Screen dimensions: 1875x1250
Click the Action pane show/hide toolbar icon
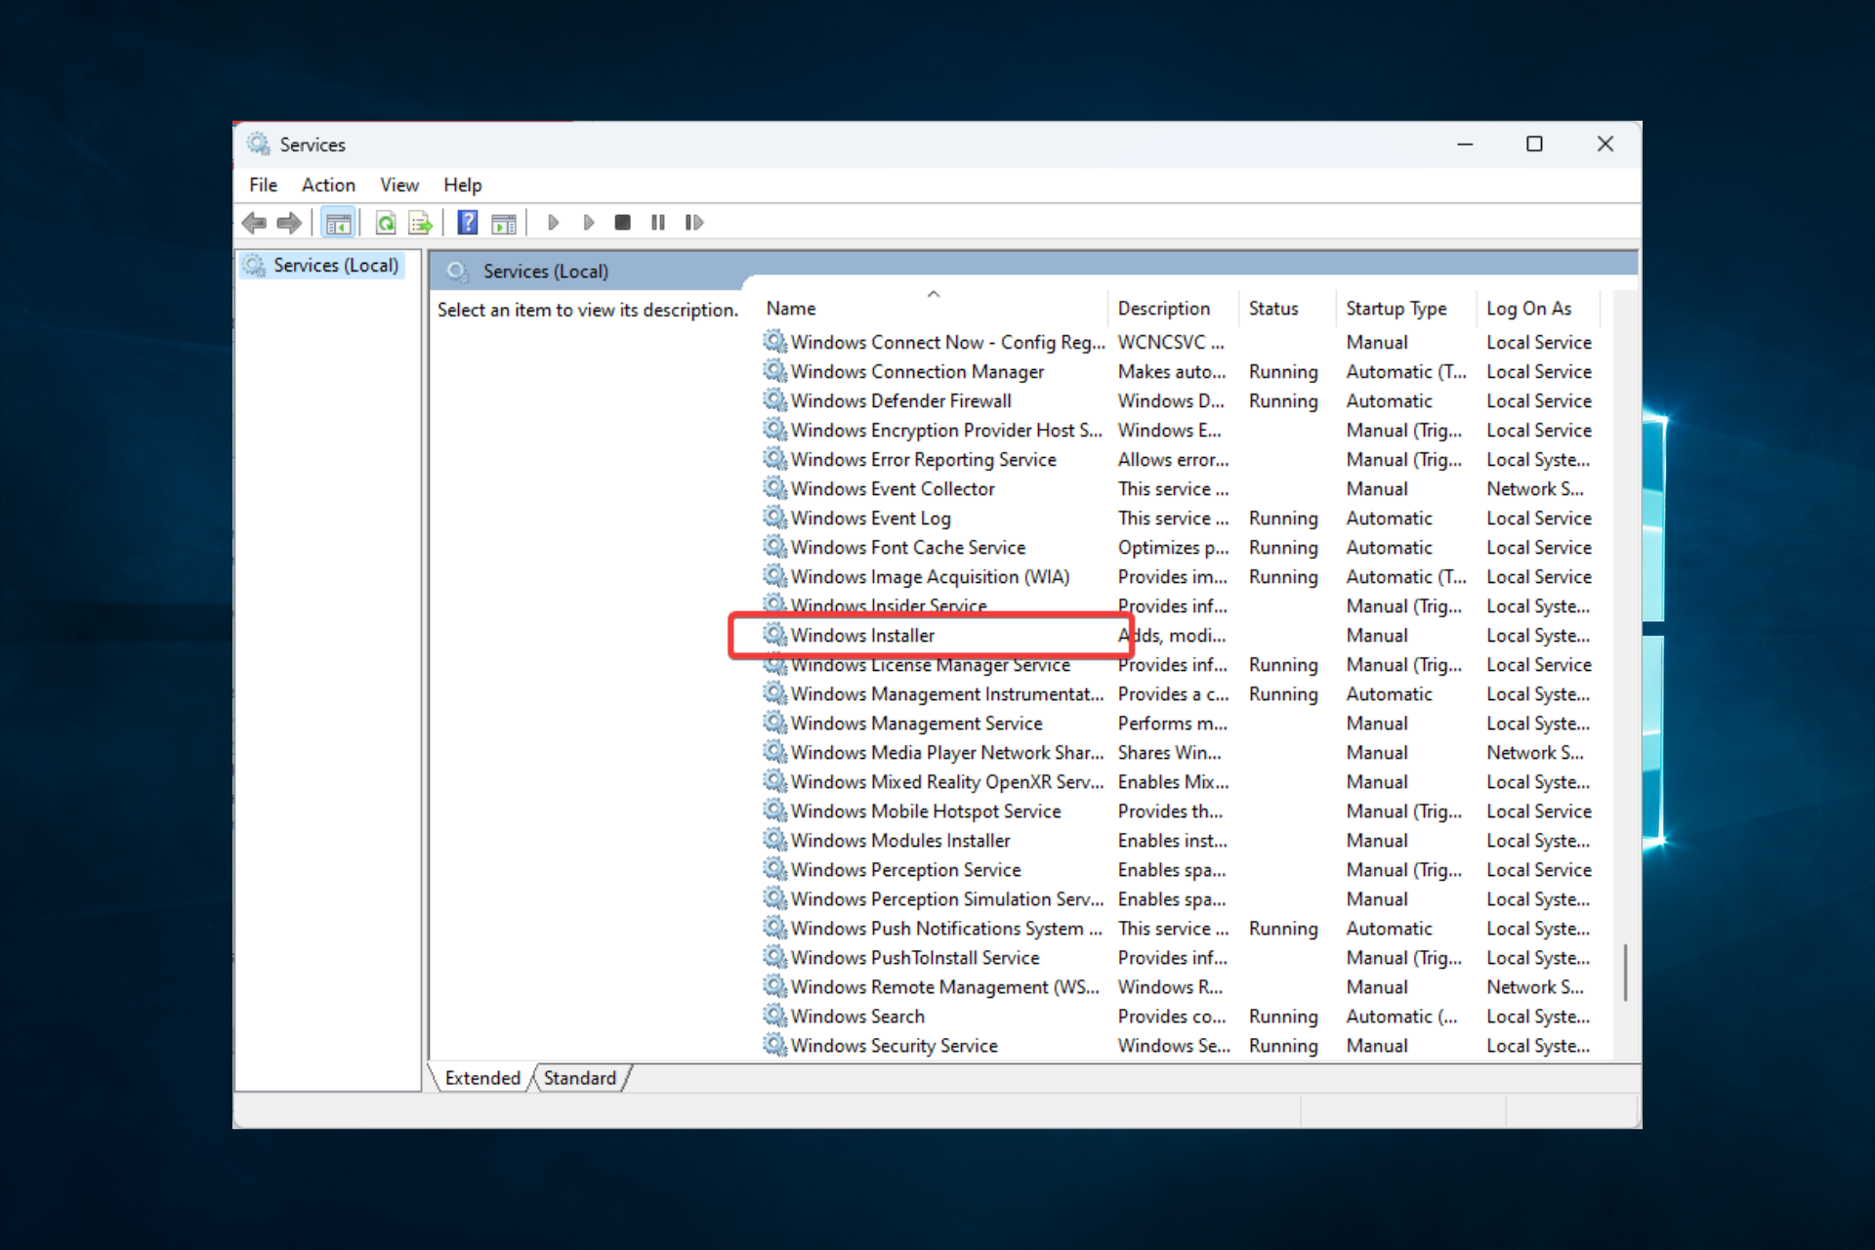[504, 223]
